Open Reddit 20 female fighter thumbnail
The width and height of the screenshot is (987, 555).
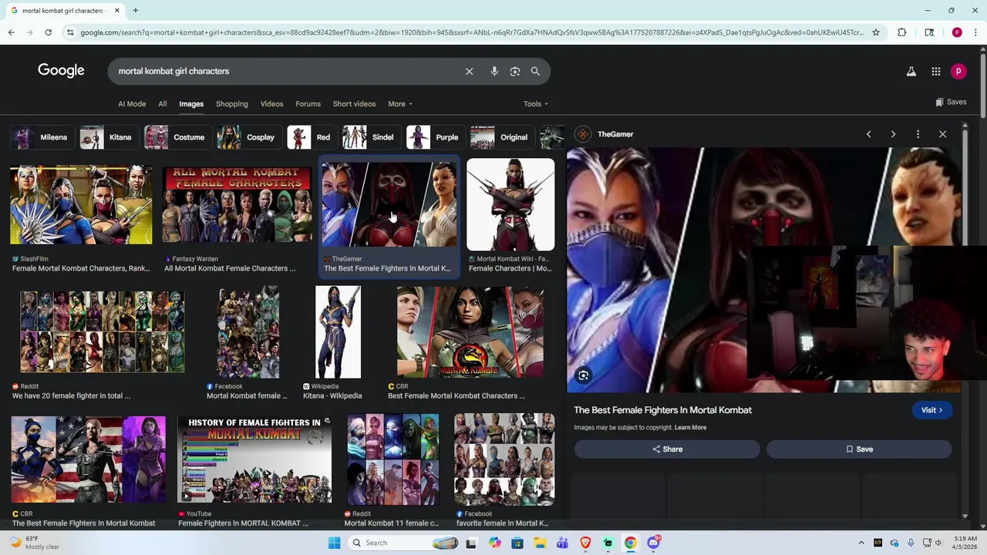click(102, 332)
